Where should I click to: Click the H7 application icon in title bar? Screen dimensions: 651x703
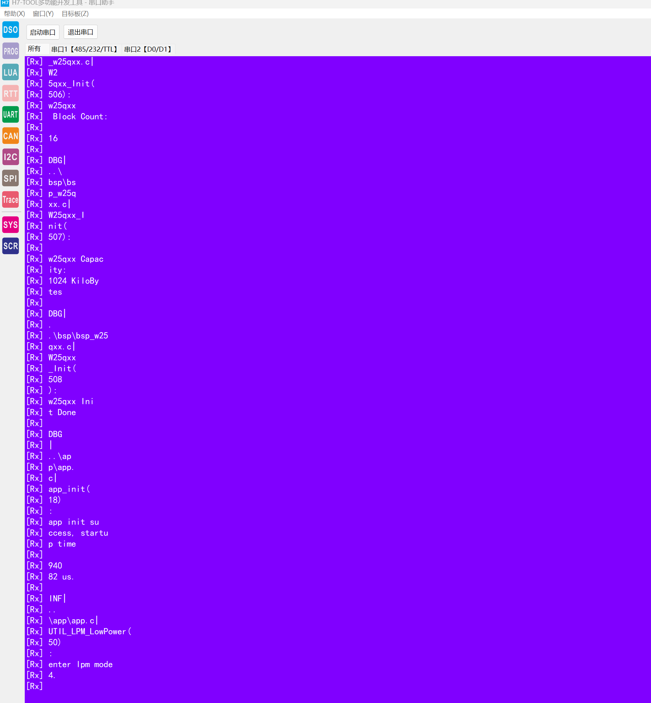pos(5,3)
